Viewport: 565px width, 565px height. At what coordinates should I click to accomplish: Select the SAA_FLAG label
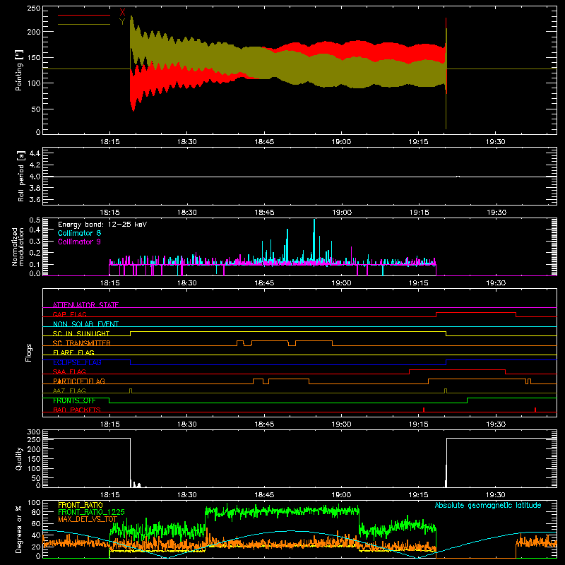click(x=69, y=371)
